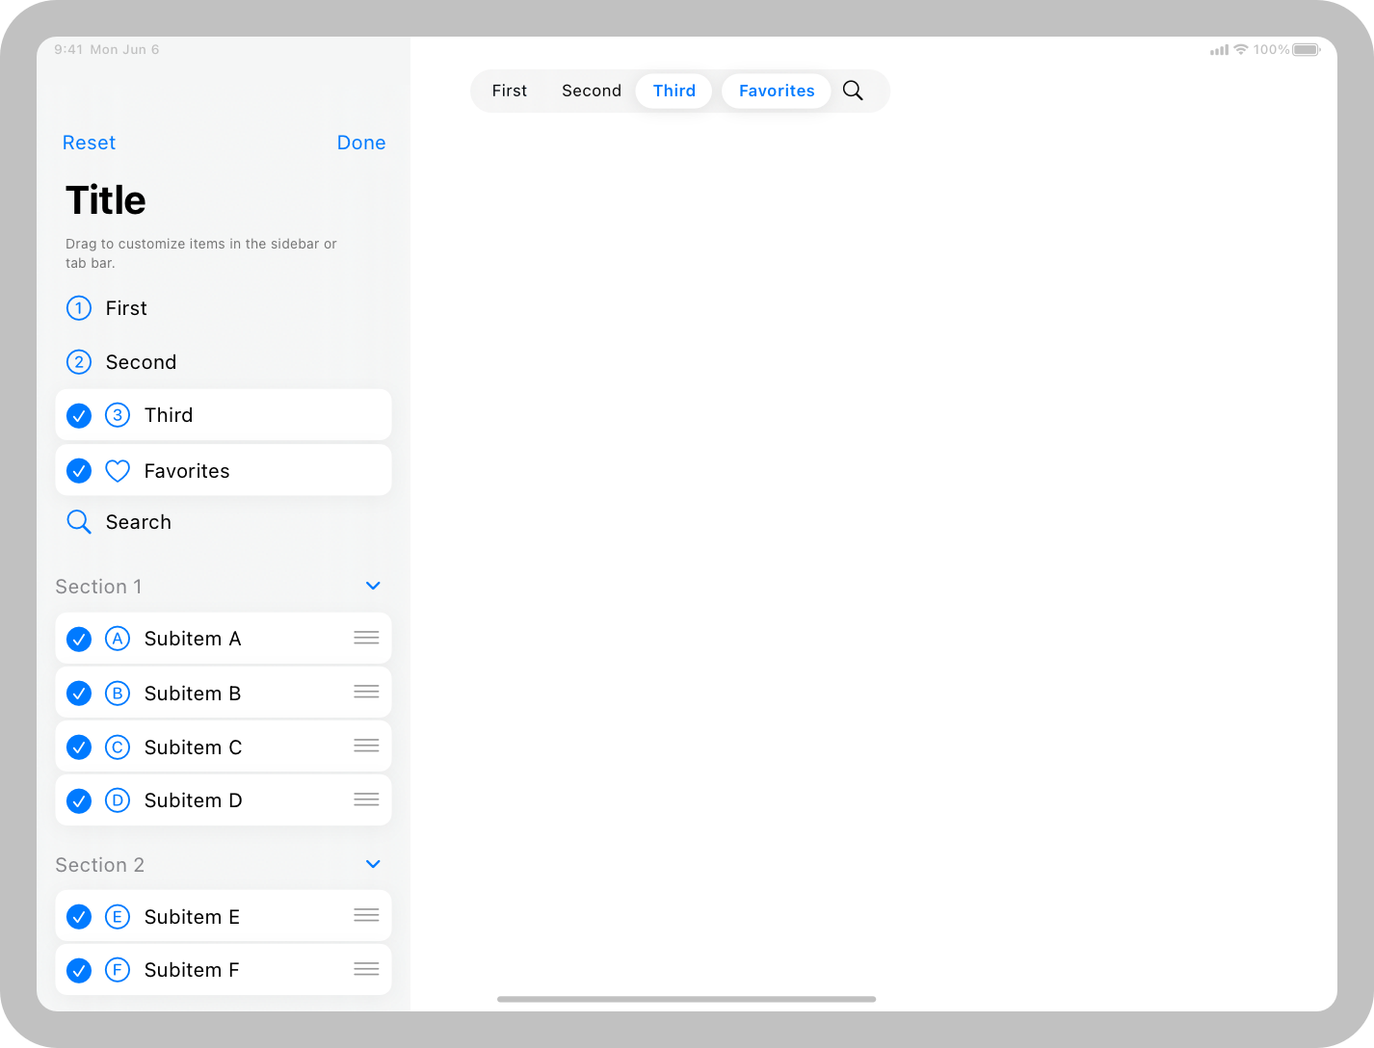
Task: Click the horizontal scrollbar at the bottom
Action: (x=686, y=999)
